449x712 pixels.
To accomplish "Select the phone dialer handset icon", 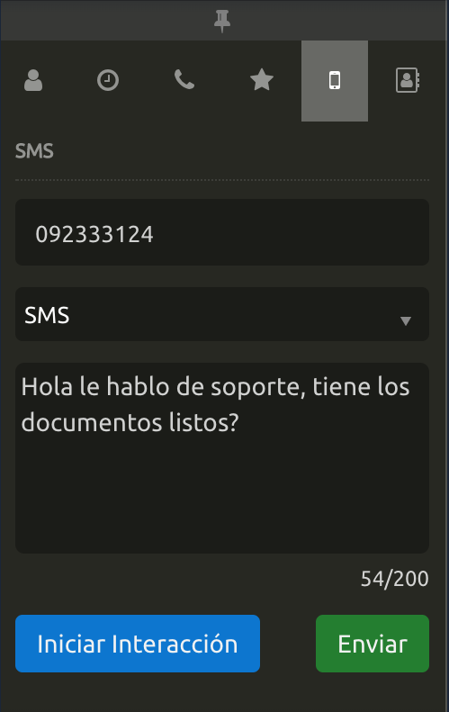I will click(184, 80).
